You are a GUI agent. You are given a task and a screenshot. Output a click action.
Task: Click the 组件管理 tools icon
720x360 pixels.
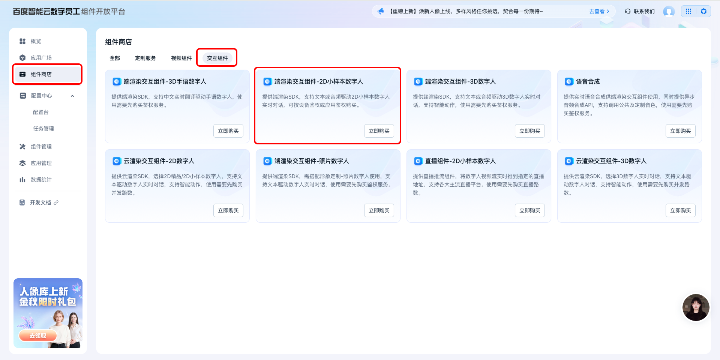tap(22, 147)
